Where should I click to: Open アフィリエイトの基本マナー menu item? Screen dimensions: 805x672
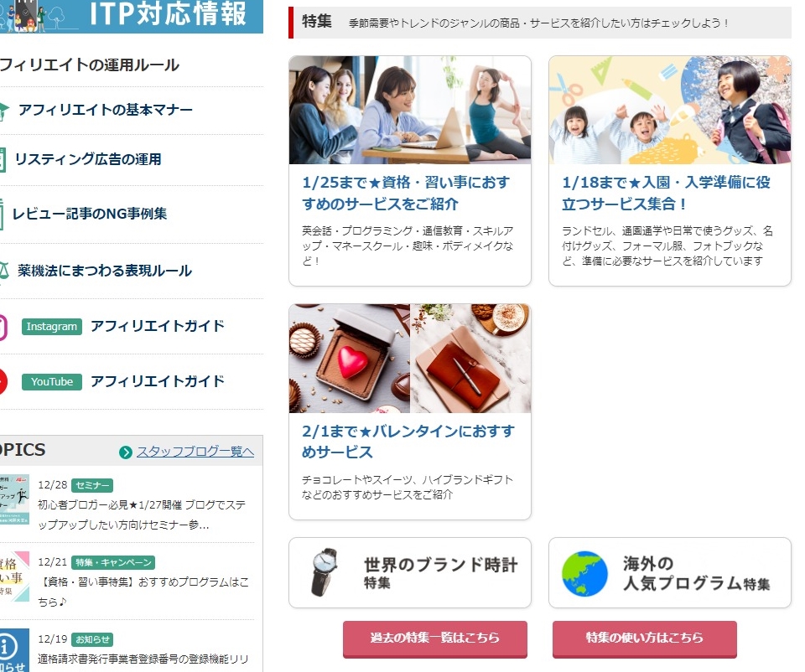106,110
